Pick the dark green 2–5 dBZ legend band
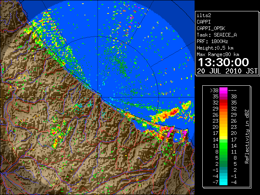This screenshot has height=195, width=260. pyautogui.click(x=223, y=164)
